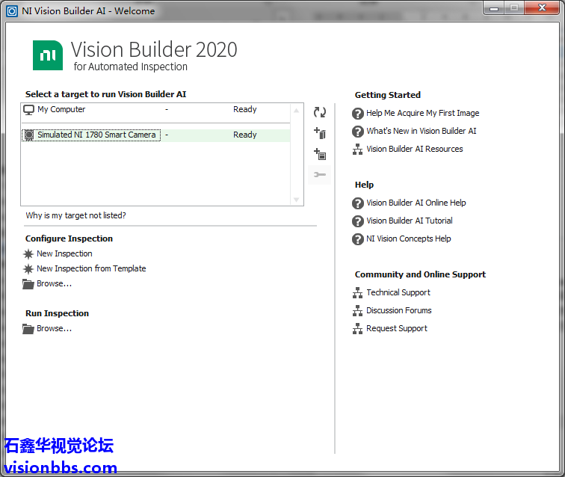Click the refresh target list icon
This screenshot has width=565, height=477.
pos(320,112)
